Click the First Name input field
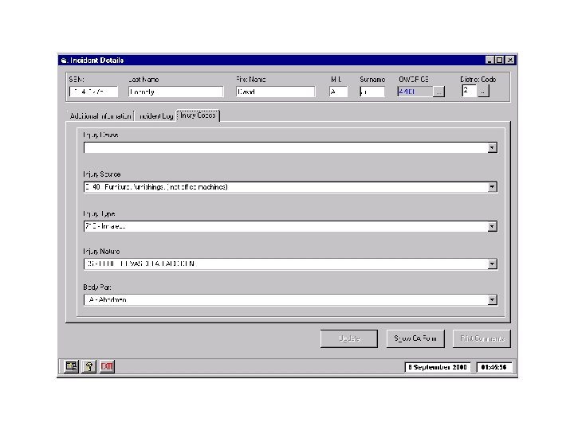574x430 pixels. [275, 92]
